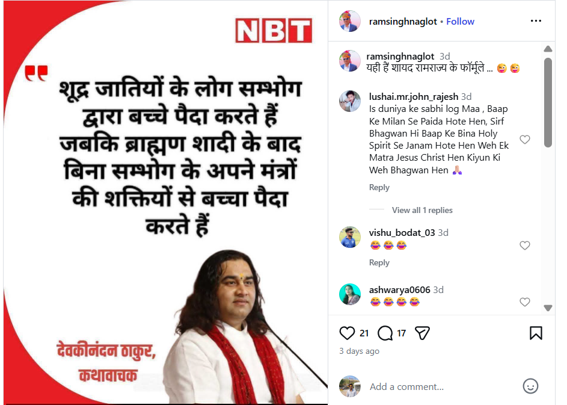The image size is (567, 405).
Task: Reply to vishu_bodat_03's comment
Action: (x=379, y=263)
